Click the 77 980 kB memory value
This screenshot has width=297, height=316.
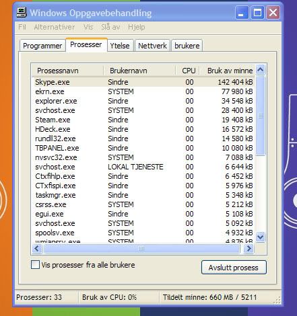coord(237,91)
